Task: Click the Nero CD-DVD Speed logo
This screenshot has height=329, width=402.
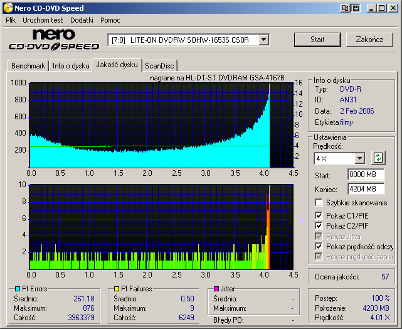Action: click(x=54, y=40)
